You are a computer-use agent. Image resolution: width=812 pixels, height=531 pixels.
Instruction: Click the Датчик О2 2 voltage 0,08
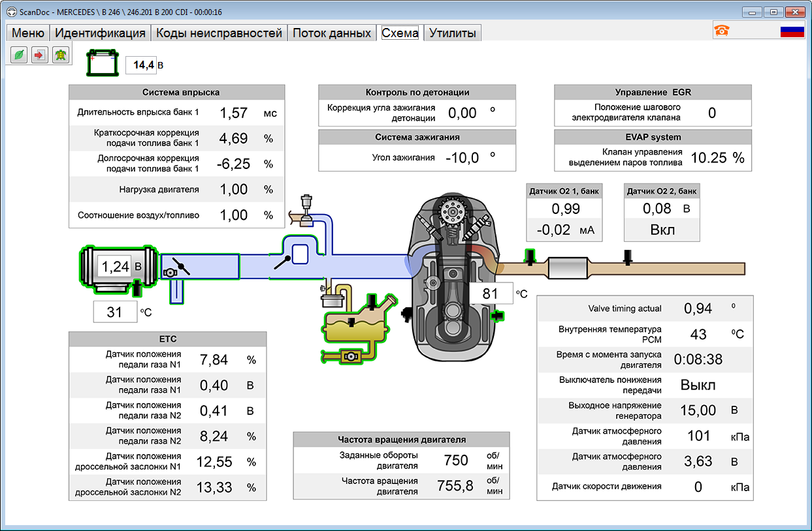(657, 209)
